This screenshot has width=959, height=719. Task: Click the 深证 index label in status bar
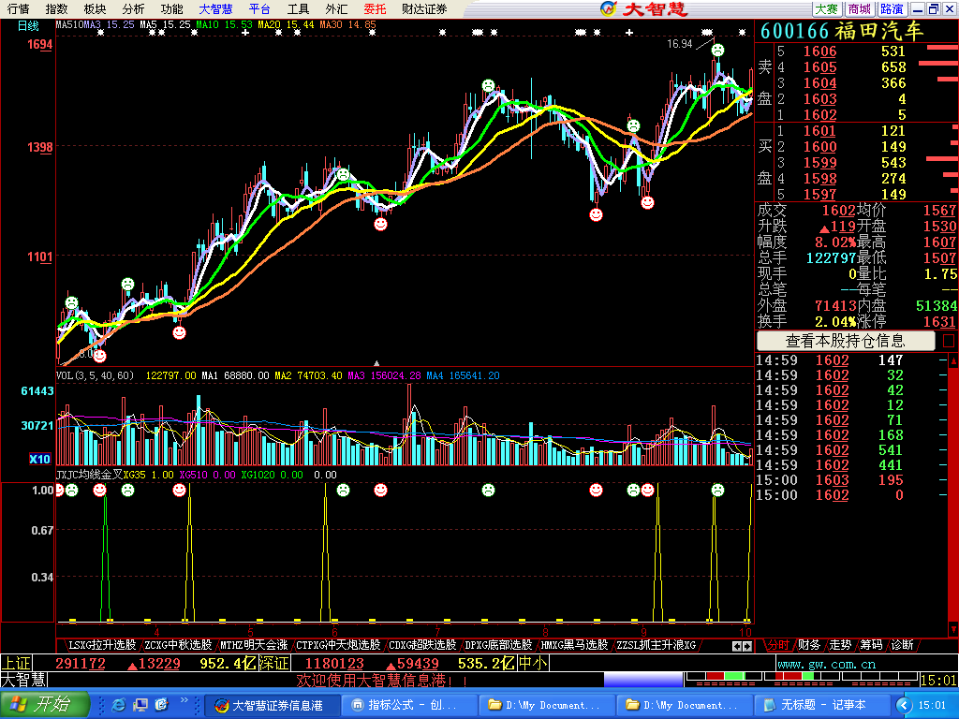273,663
